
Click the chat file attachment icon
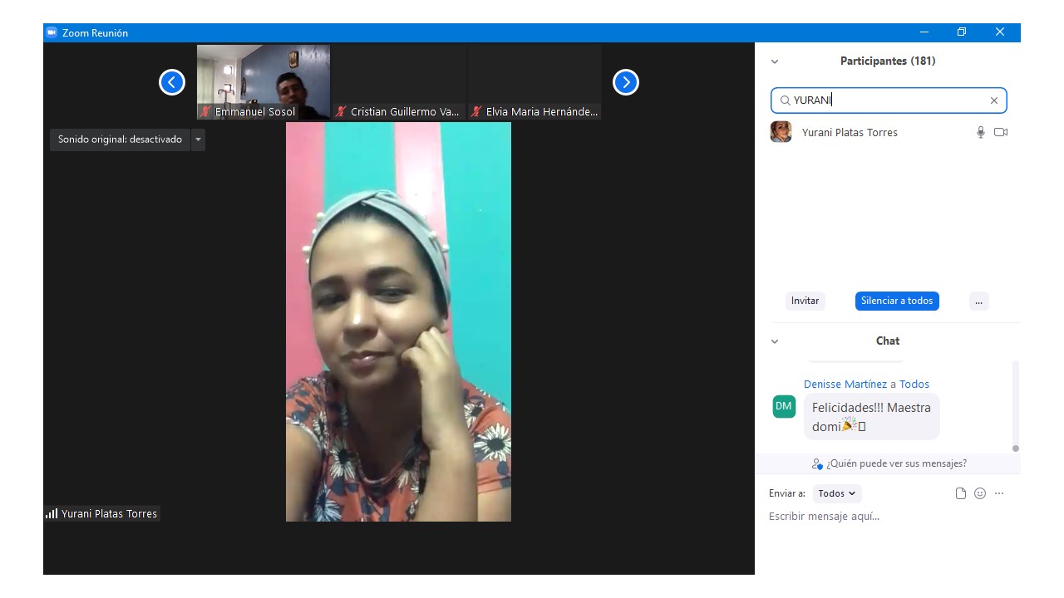[x=961, y=493]
